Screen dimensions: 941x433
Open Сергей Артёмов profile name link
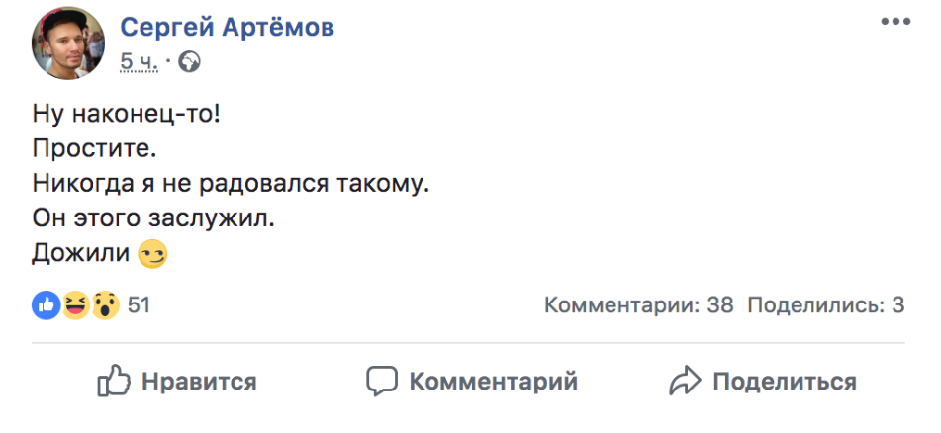tap(227, 27)
